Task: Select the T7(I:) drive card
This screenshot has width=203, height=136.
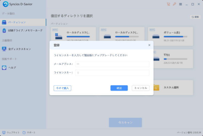Action: (173, 59)
